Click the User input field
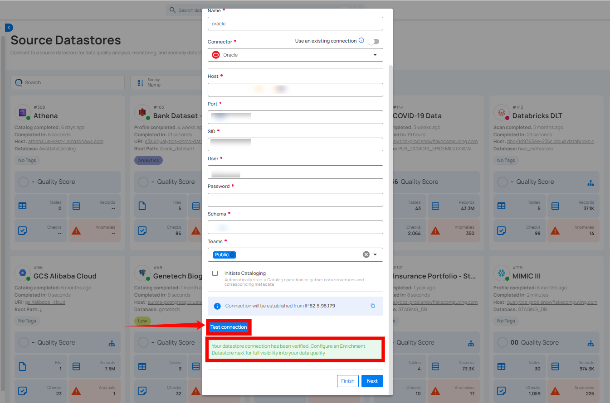 295,172
